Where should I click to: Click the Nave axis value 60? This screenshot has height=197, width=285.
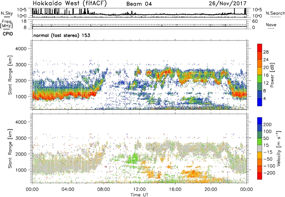(x=255, y=21)
